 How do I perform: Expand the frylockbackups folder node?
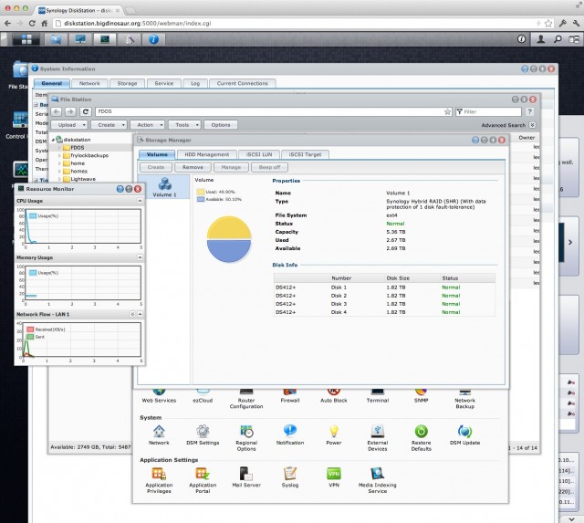[59, 155]
